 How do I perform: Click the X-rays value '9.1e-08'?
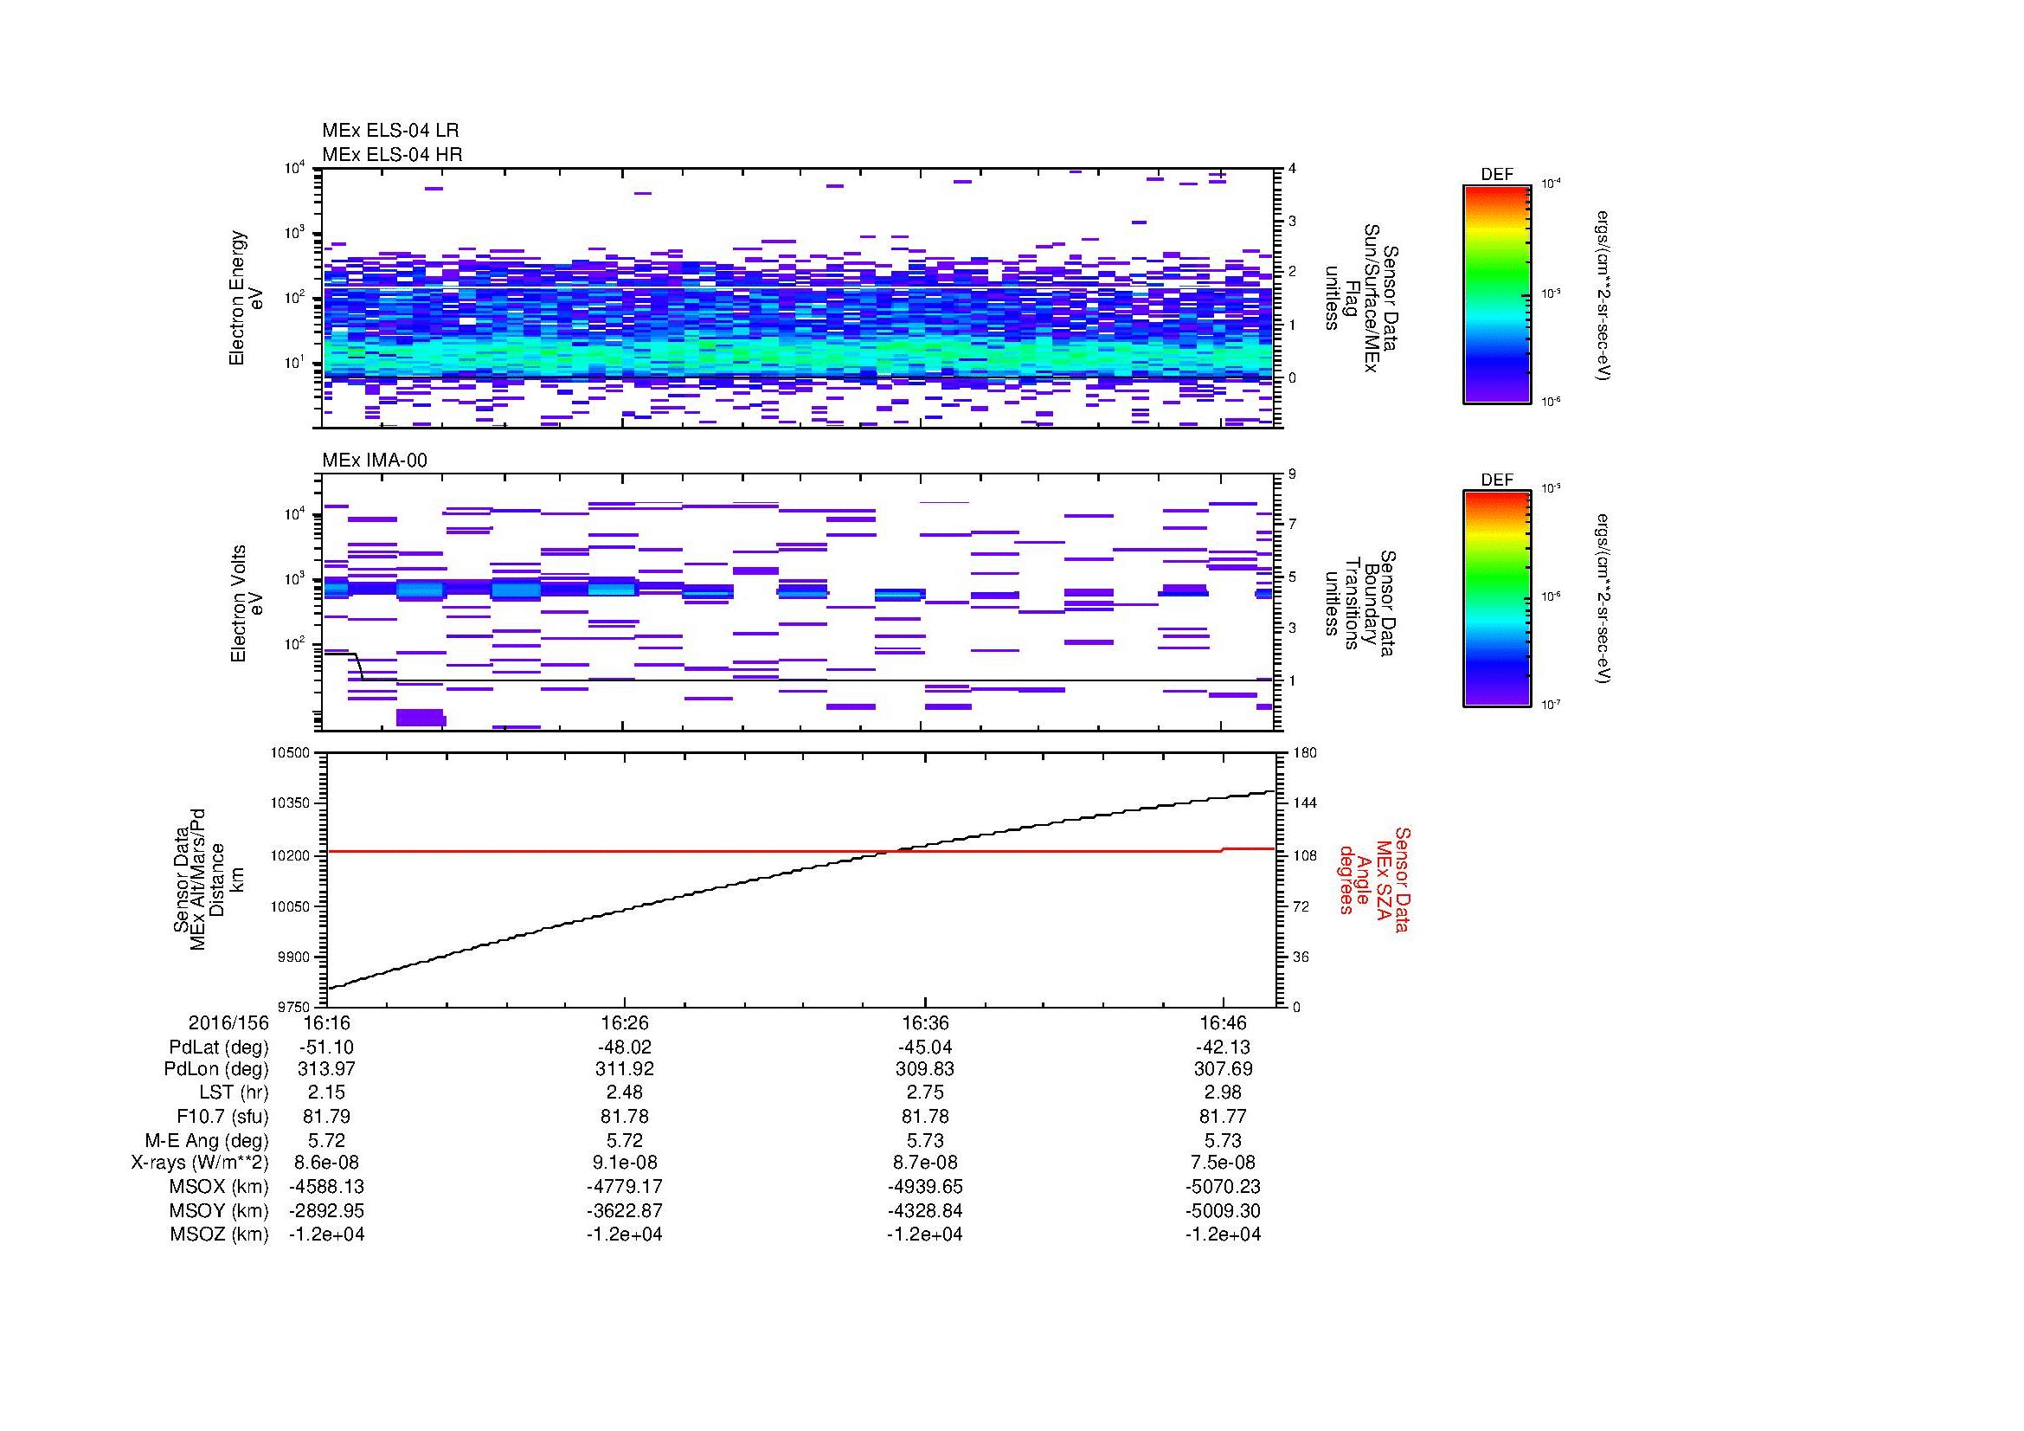coord(624,1163)
